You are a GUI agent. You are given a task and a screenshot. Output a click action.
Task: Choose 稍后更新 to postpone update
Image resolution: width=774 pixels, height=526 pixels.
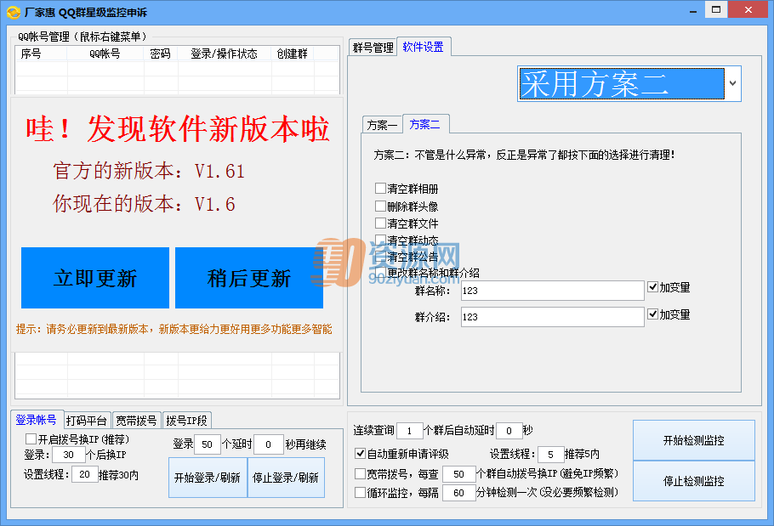(249, 278)
